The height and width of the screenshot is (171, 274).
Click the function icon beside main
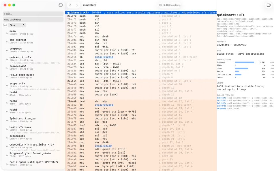7,33
